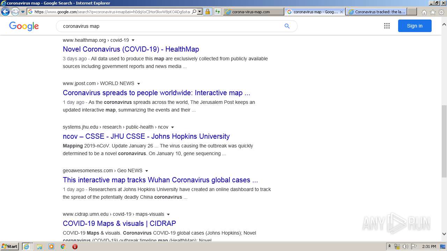The height and width of the screenshot is (251, 447).
Task: Click geoawesomeness.com › Geo NEWS URL text
Action: [103, 170]
